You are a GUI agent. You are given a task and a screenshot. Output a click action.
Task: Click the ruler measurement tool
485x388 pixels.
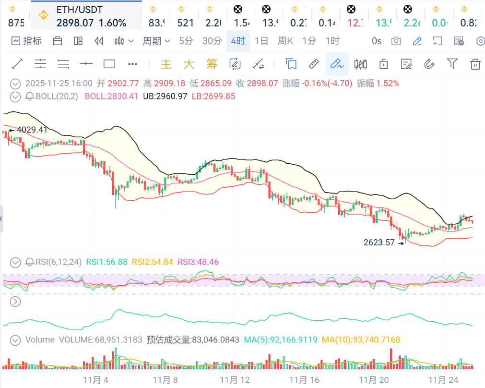(x=313, y=64)
